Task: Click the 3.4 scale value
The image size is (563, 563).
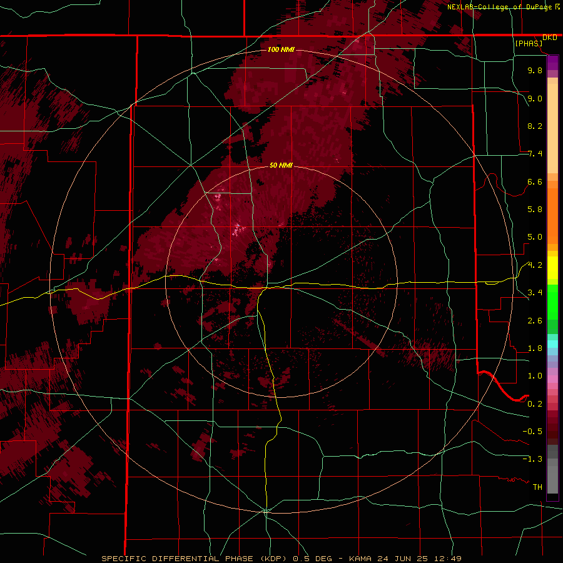Action: [x=535, y=293]
